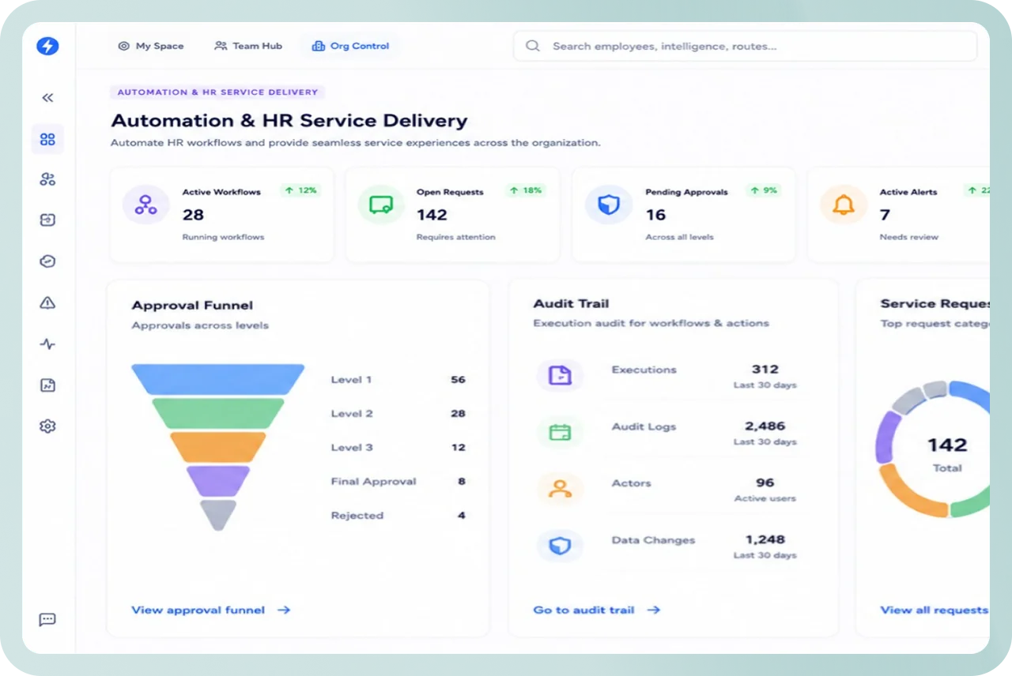Click the Active Workflows purple nodes icon
The height and width of the screenshot is (676, 1012).
(x=145, y=205)
